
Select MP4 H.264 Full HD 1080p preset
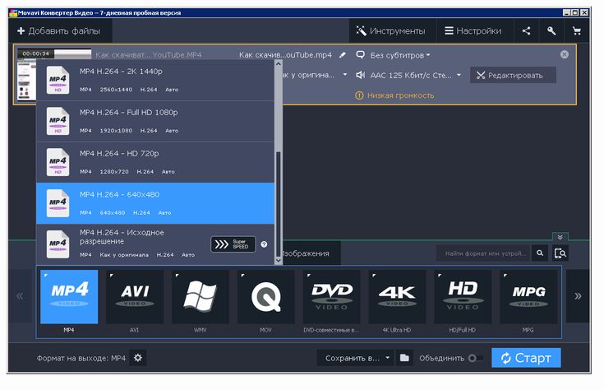tap(156, 121)
